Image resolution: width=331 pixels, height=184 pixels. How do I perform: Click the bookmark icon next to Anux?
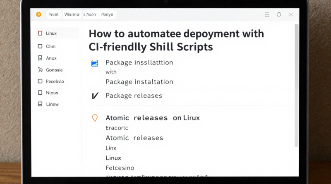pyautogui.click(x=40, y=58)
